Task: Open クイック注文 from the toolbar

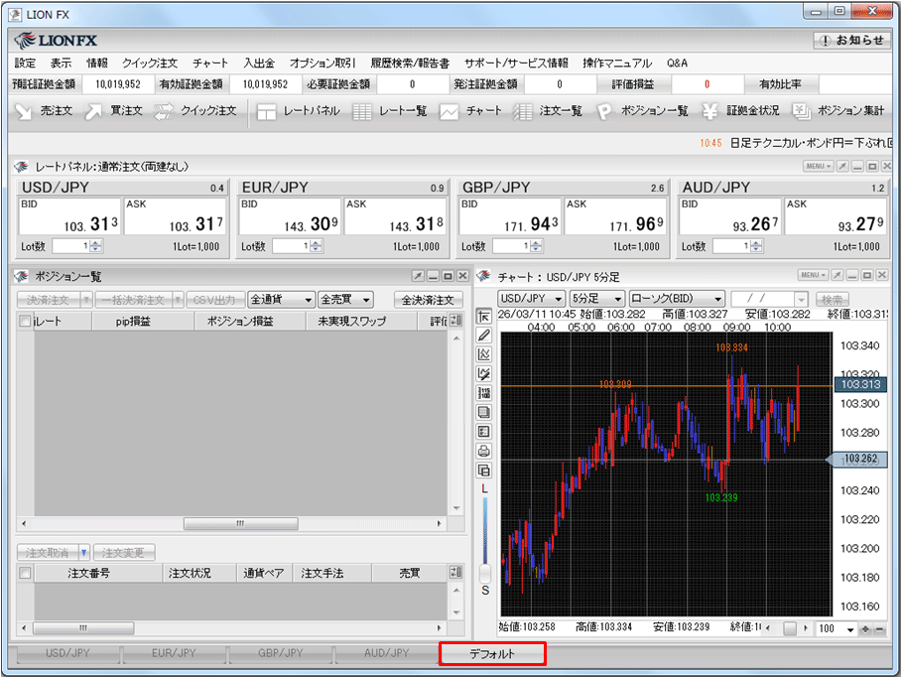Action: click(195, 110)
